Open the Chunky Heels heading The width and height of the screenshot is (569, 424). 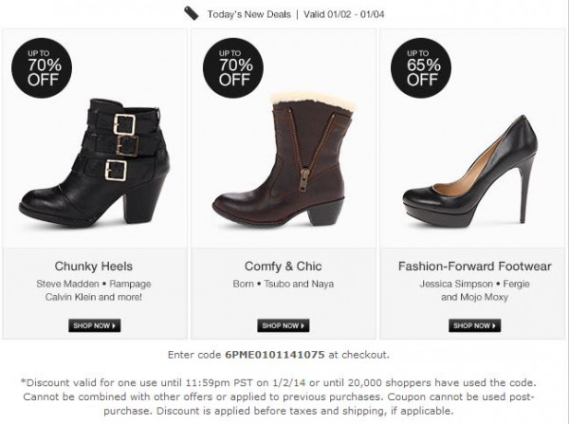pos(93,267)
